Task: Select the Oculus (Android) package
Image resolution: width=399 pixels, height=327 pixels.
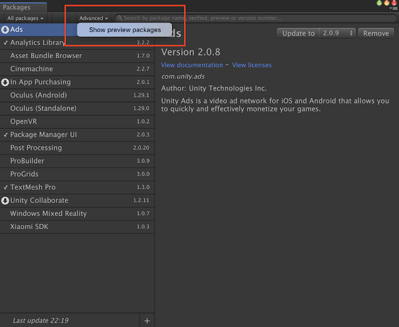Action: (x=77, y=95)
